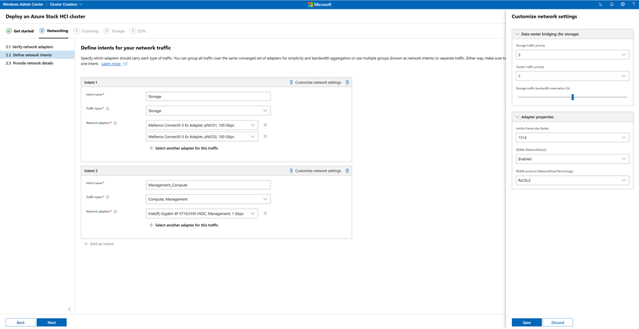This screenshot has width=639, height=329.
Task: Click plus icon to add adapter in Intent 2
Action: [151, 225]
